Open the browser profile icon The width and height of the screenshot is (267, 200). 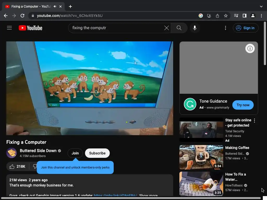(253, 16)
